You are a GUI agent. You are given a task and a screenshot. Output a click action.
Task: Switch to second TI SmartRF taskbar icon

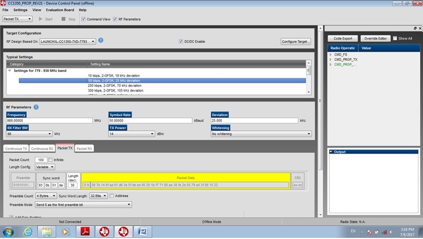pyautogui.click(x=123, y=232)
